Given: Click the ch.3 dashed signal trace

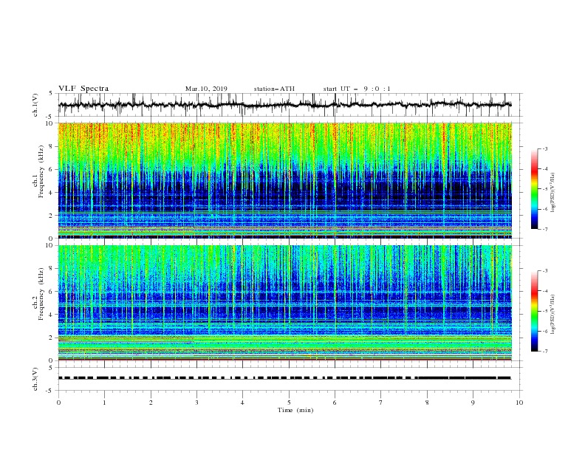Looking at the screenshot, I should click(285, 378).
